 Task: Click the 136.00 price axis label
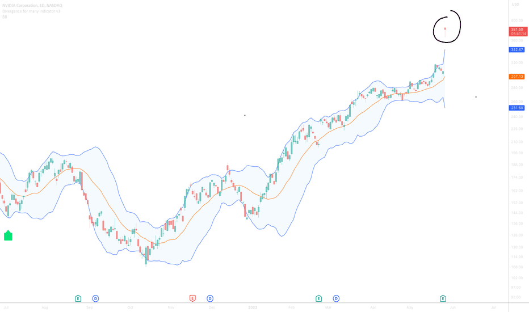point(517,224)
